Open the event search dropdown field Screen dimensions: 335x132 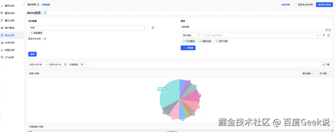[x=261, y=36]
